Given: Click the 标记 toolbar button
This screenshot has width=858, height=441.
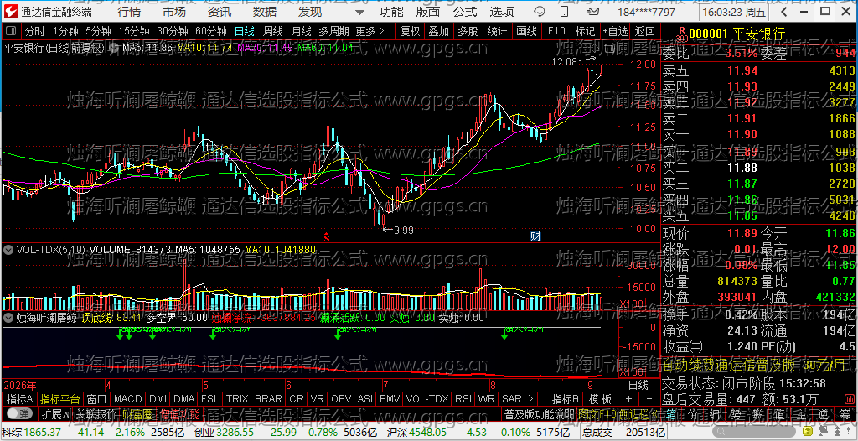Looking at the screenshot, I should point(585,31).
